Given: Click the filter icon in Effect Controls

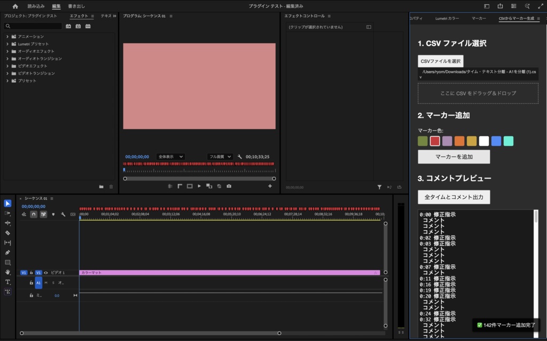Looking at the screenshot, I should 379,188.
